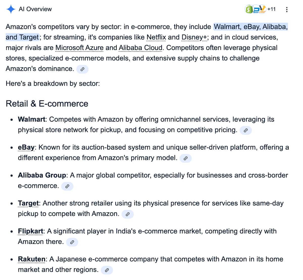303x280 pixels.
Task: Click the AI Overview sparkle icon
Action: 10,9
